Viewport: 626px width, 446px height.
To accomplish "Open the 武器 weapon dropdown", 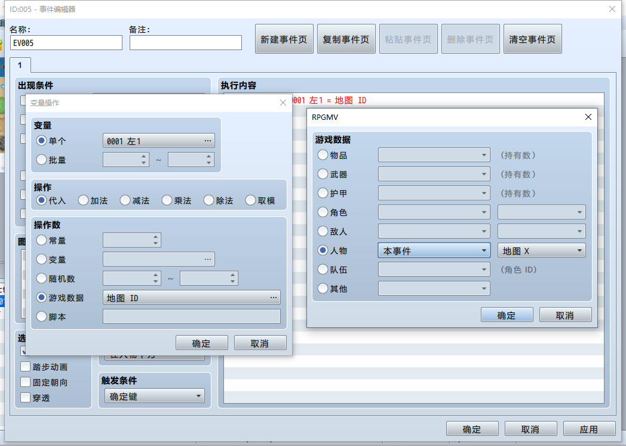I will [x=434, y=174].
